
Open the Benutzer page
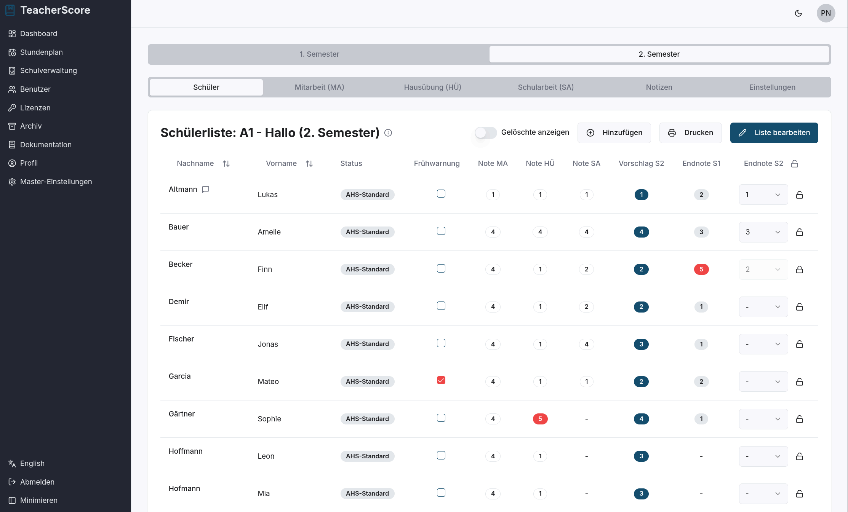pyautogui.click(x=30, y=89)
